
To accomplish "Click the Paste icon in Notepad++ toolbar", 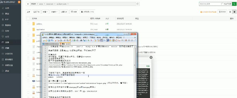I will coord(70,40).
